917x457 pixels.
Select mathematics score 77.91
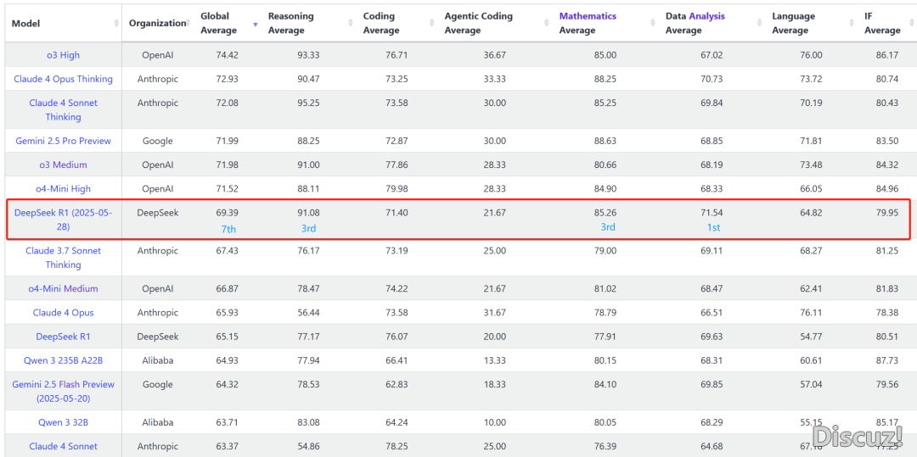(x=605, y=337)
